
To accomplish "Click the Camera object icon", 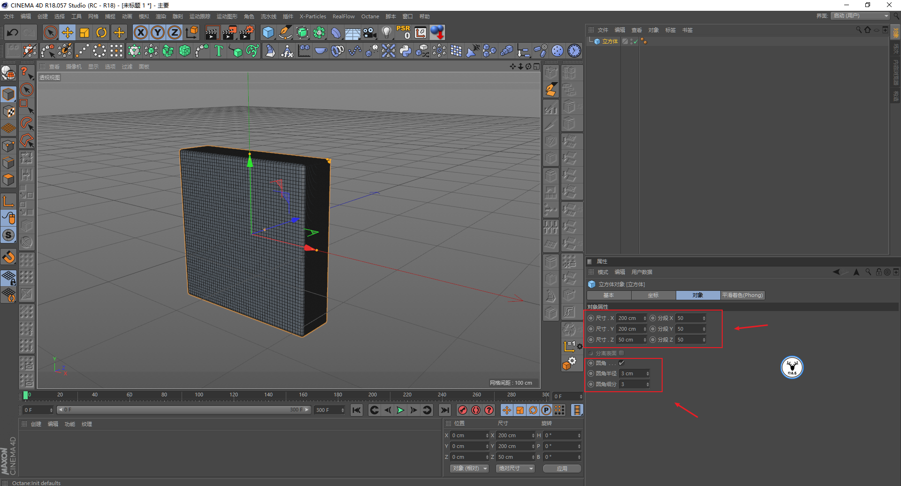I will (370, 32).
